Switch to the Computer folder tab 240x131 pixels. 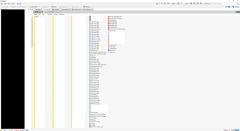pos(56,9)
